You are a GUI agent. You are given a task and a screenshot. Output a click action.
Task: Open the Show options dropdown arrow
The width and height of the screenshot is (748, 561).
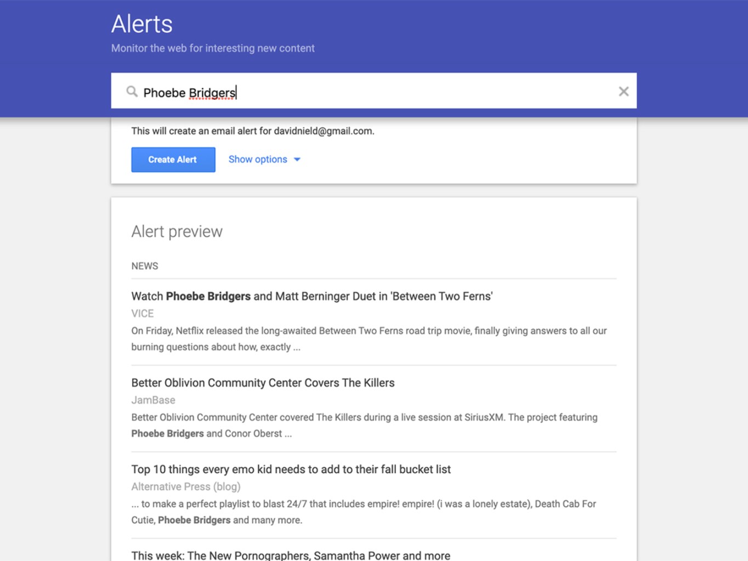point(297,160)
